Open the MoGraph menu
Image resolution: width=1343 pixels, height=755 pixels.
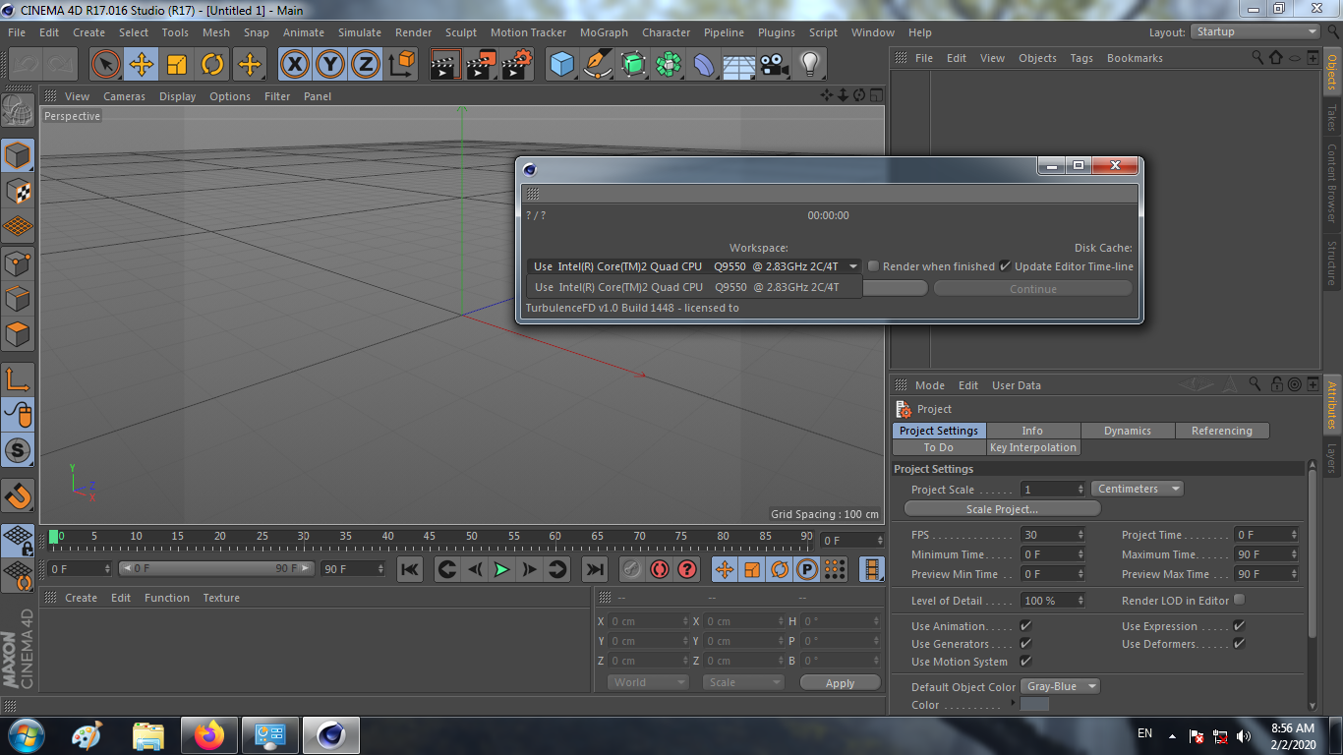click(x=604, y=32)
